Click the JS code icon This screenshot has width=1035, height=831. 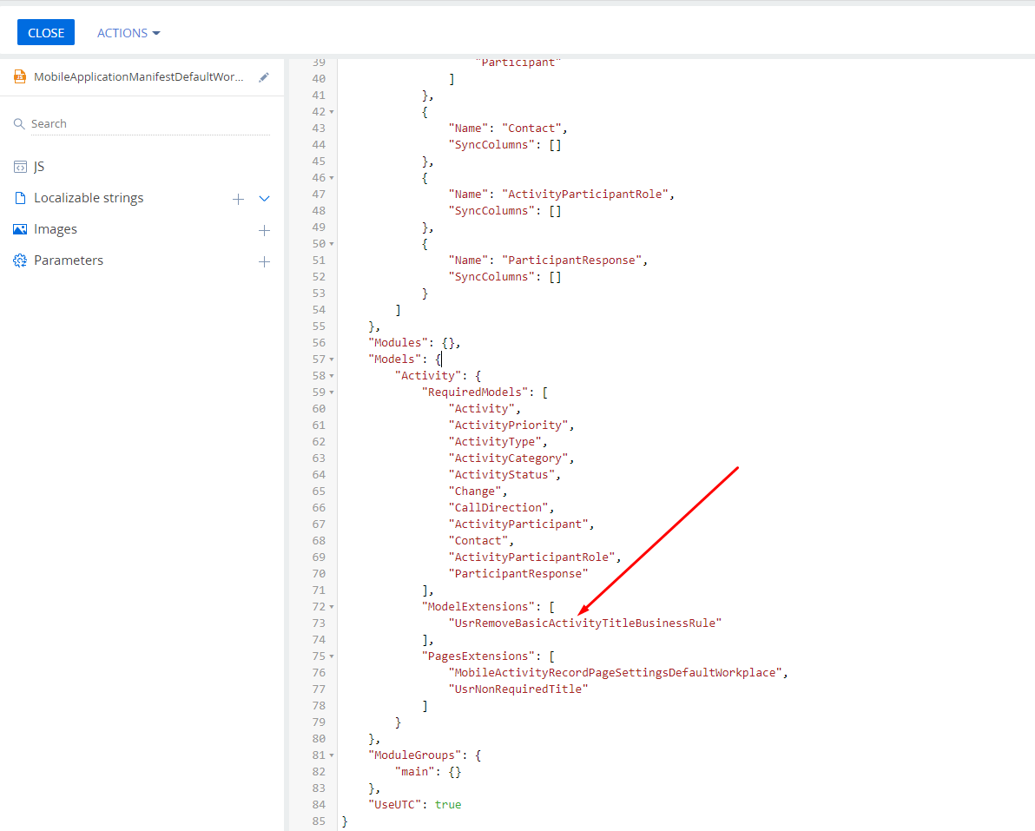click(20, 167)
